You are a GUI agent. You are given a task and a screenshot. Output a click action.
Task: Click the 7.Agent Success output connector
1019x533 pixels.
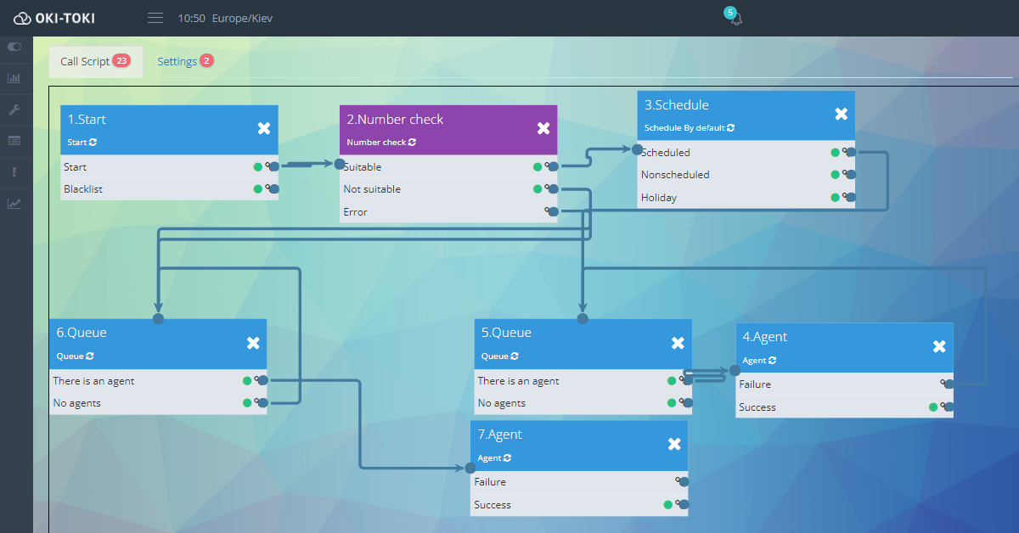pos(684,505)
